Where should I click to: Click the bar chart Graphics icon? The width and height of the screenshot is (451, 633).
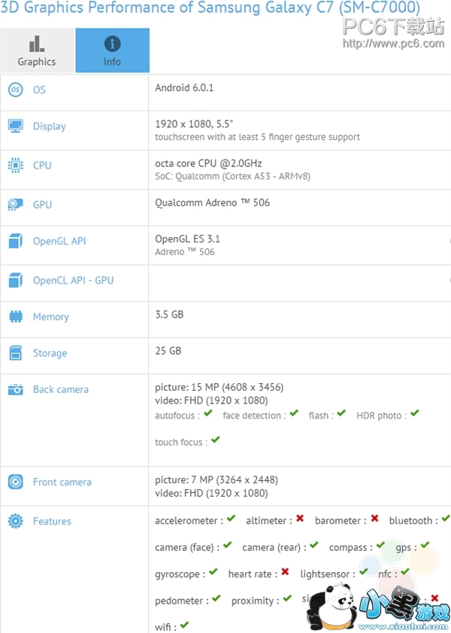37,44
